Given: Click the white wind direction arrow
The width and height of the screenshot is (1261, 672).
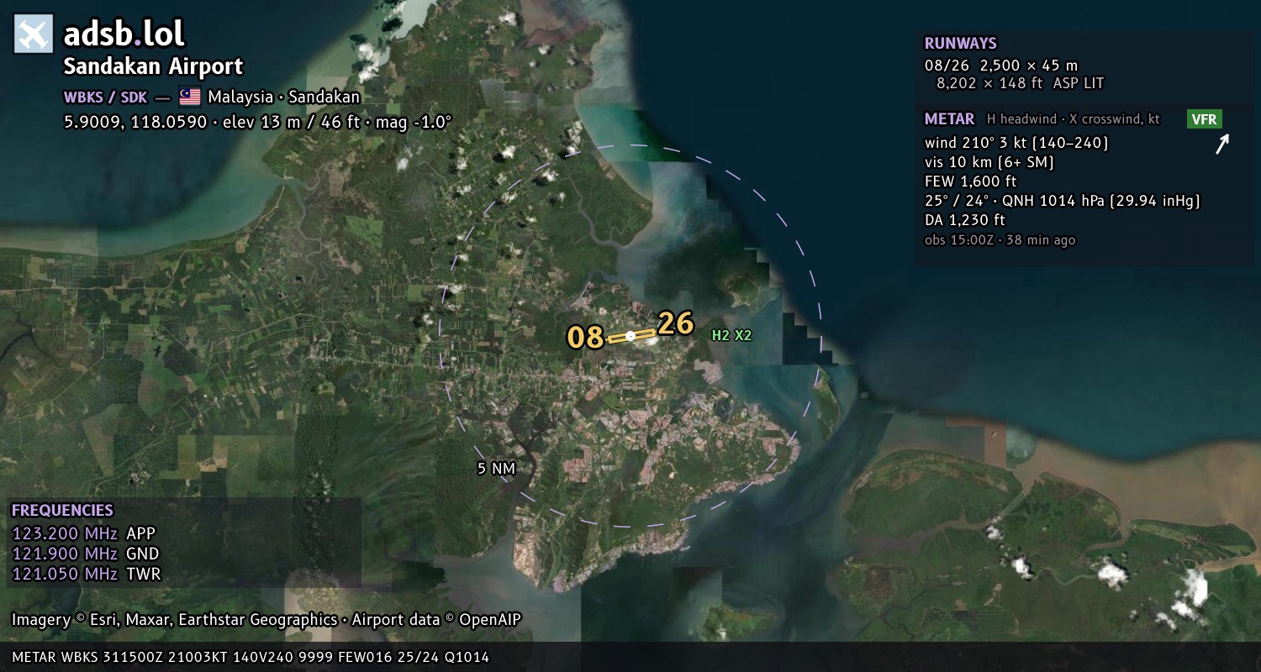Looking at the screenshot, I should click(x=1222, y=144).
